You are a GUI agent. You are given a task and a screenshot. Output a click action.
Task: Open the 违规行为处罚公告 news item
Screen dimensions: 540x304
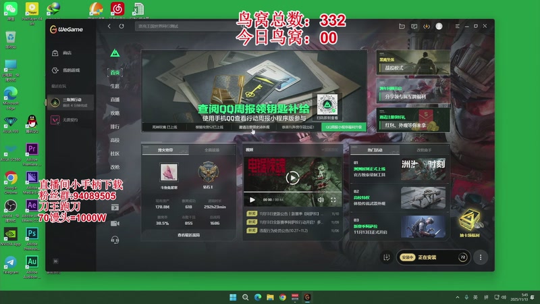tap(293, 230)
